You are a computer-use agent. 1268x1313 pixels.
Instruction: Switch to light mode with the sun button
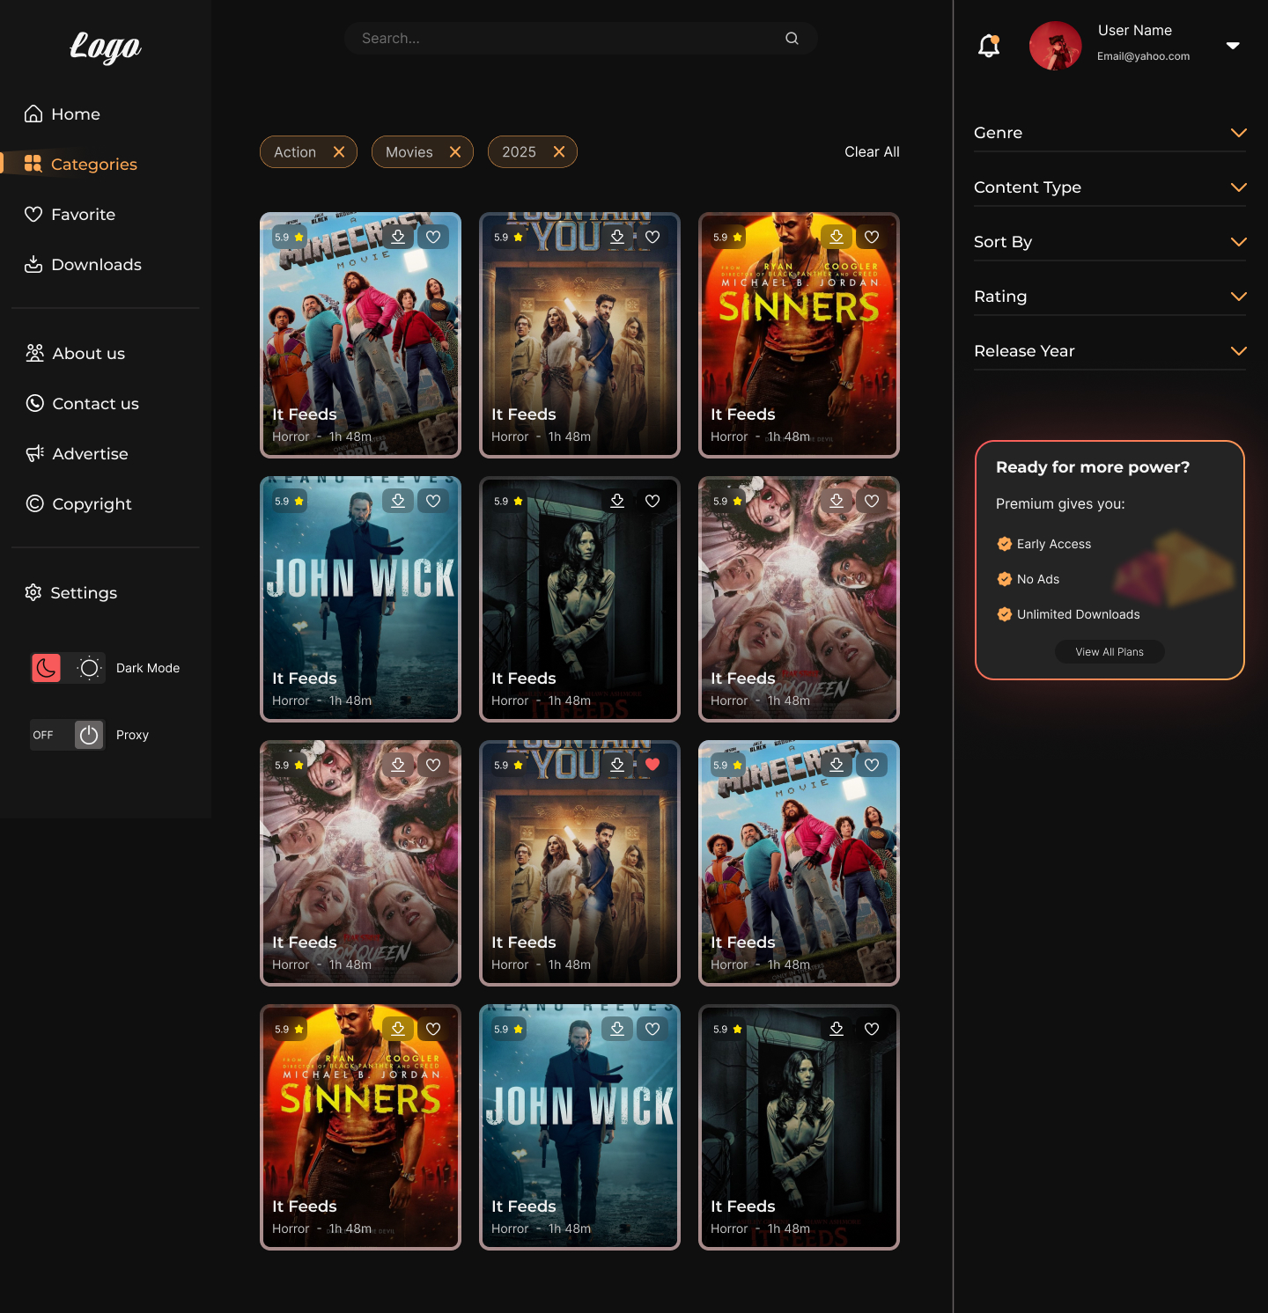coord(89,668)
